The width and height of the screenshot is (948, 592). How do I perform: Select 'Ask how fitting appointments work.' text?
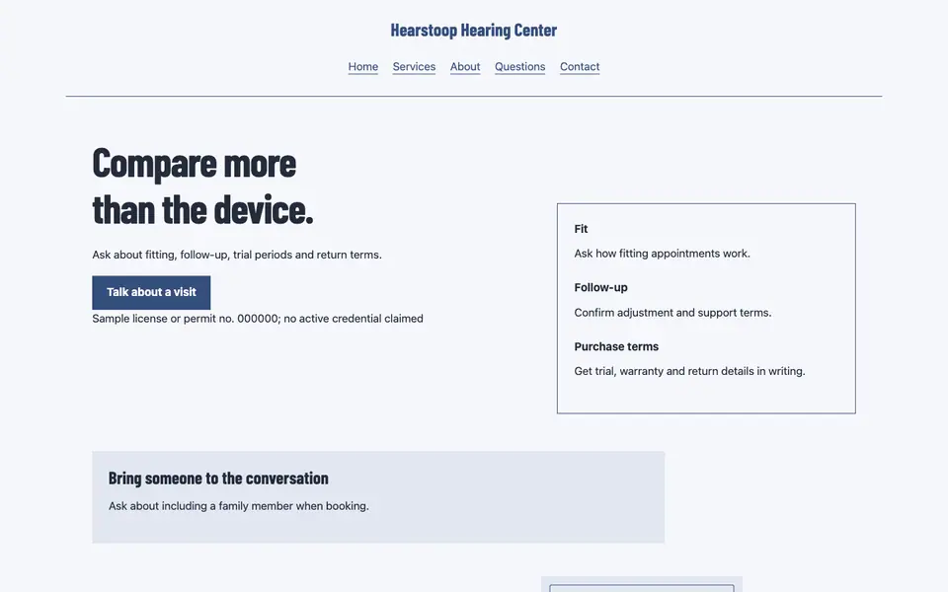662,254
